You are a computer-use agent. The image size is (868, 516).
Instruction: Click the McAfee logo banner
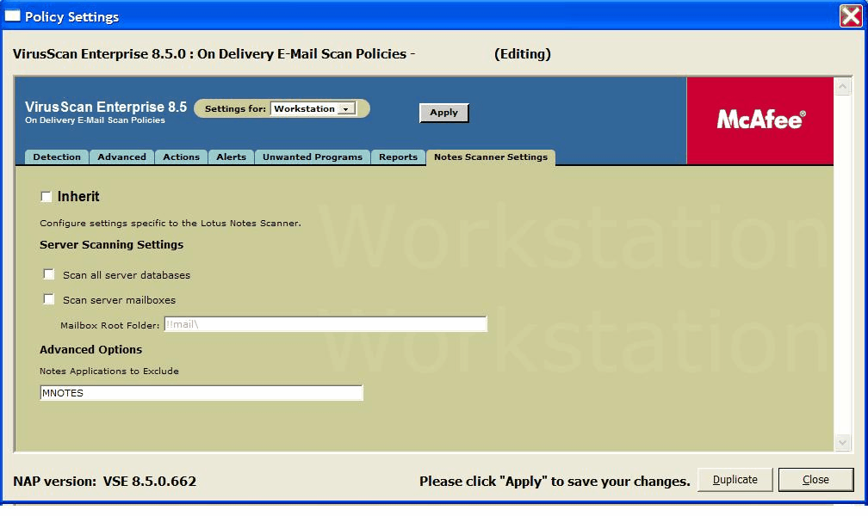coord(759,120)
